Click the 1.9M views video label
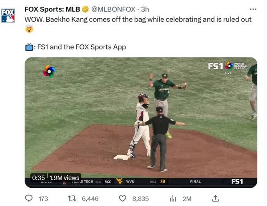This screenshot has width=267, height=206. pos(64,178)
